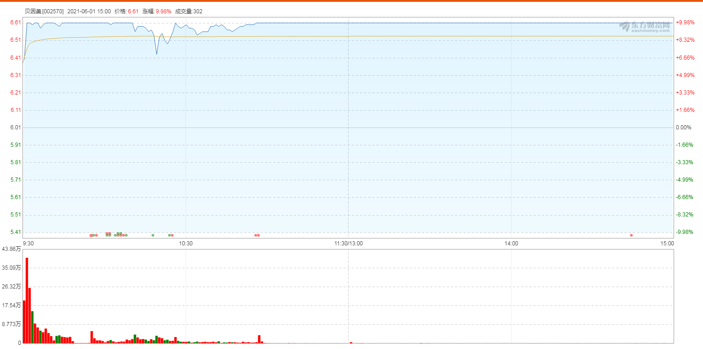Click the 涨幅 9.98% value in header
The image size is (703, 349).
(x=163, y=11)
